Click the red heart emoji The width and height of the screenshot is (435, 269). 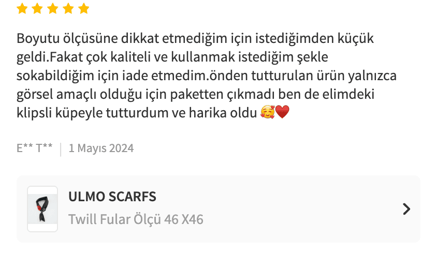pos(282,112)
